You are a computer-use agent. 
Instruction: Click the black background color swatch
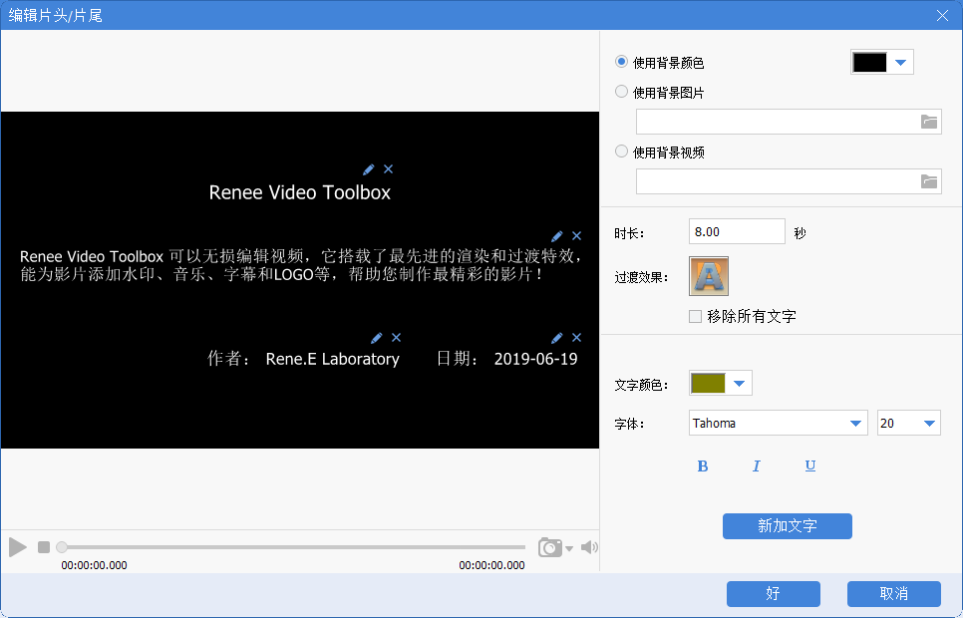click(869, 62)
